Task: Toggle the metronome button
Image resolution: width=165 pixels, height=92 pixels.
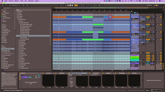Action: (23, 5)
